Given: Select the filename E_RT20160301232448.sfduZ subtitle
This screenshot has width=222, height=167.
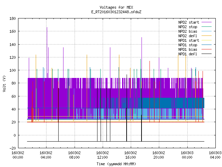Looking at the screenshot, I should click(x=116, y=12).
